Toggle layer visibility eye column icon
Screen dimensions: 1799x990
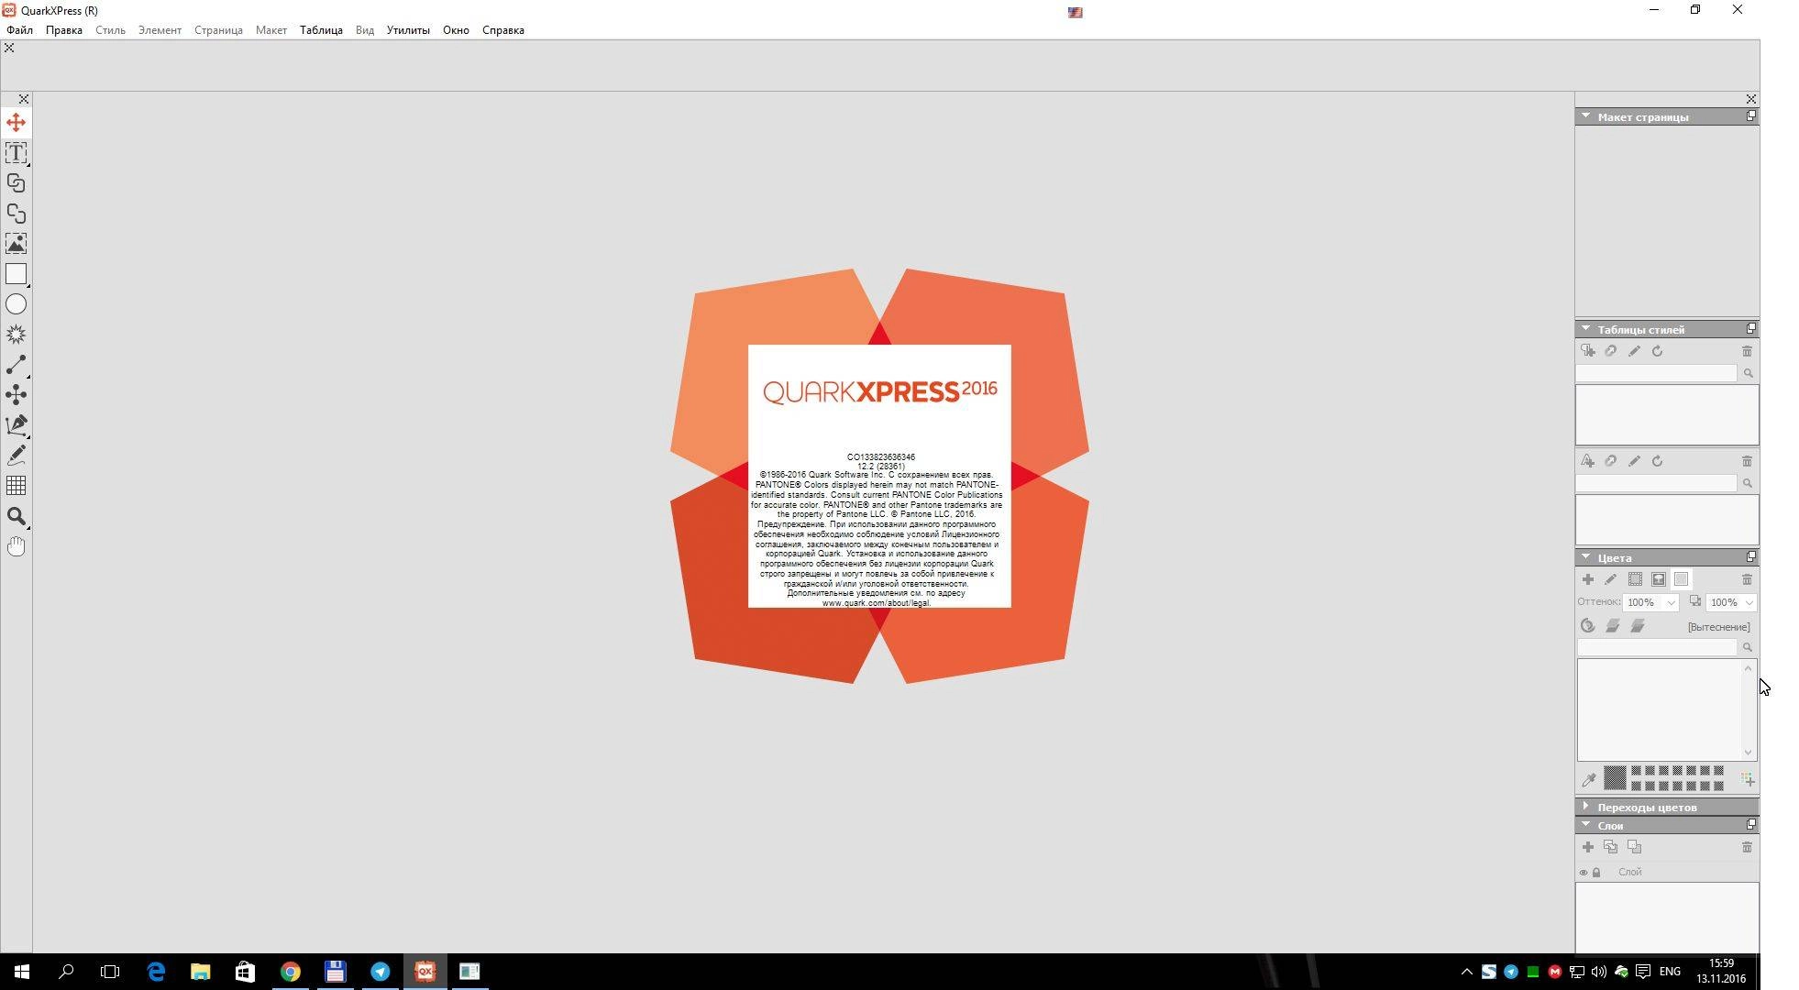pyautogui.click(x=1584, y=873)
